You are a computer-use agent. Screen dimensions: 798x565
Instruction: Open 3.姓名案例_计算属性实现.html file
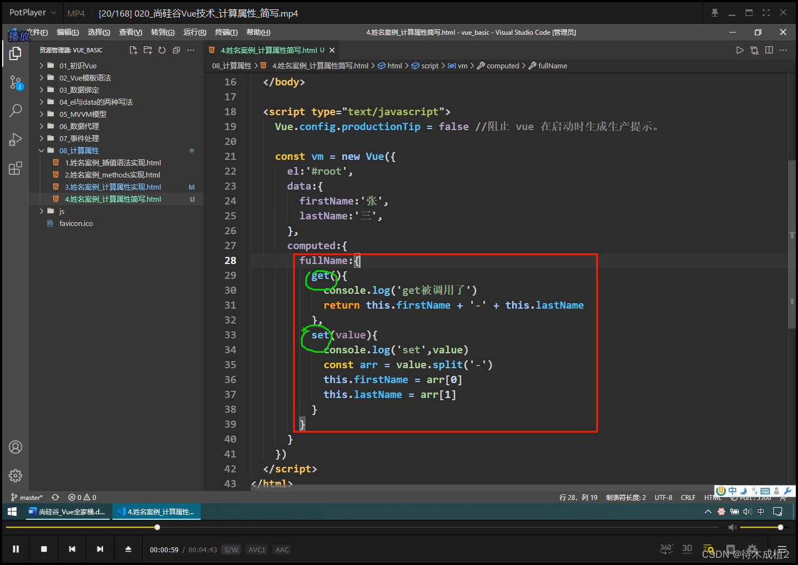(x=113, y=187)
